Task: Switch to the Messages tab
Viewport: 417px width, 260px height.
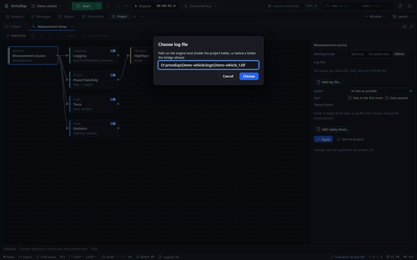Action: pyautogui.click(x=41, y=16)
